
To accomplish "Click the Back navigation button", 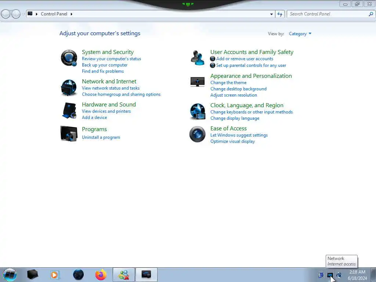I will (x=6, y=14).
